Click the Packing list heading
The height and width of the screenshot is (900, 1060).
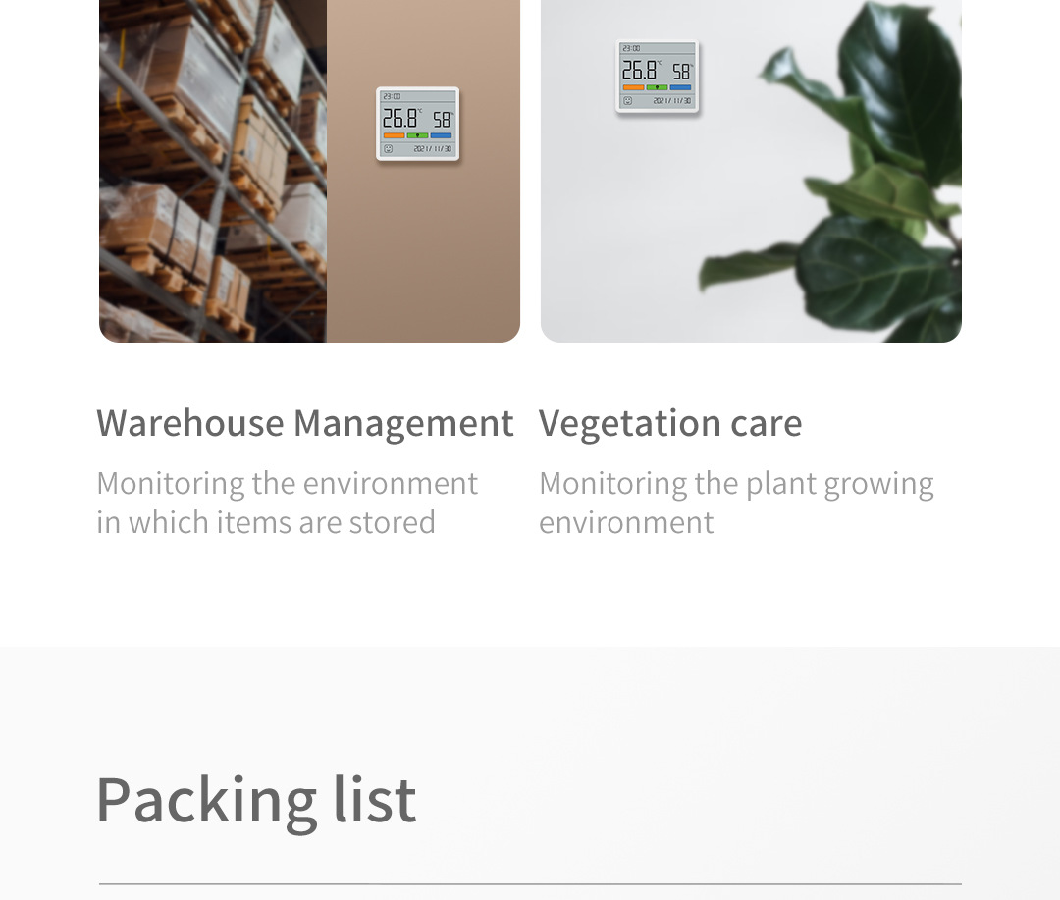point(256,801)
